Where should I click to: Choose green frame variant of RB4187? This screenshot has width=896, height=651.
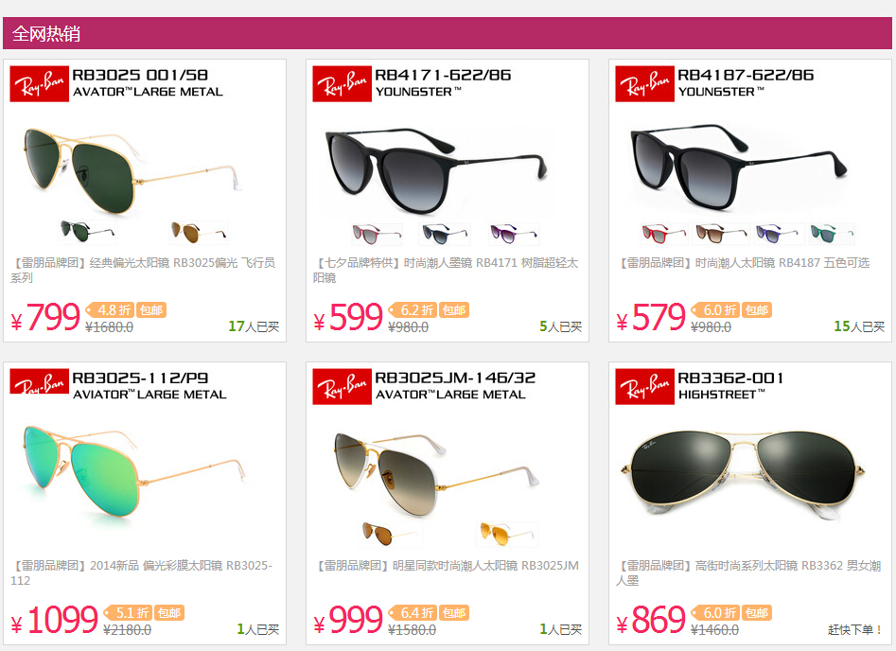click(x=832, y=233)
